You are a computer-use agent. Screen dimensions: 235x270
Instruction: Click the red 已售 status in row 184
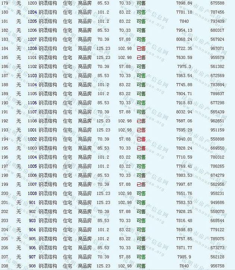tap(141, 48)
